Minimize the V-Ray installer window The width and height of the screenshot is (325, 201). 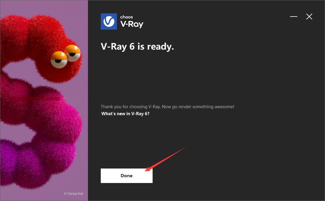[294, 17]
